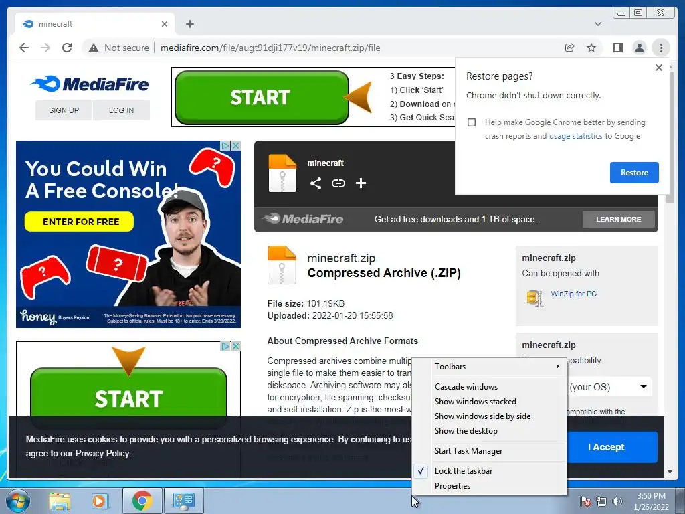Screen dimensions: 685x514
Task: Click the network tray icon
Action: [601, 501]
